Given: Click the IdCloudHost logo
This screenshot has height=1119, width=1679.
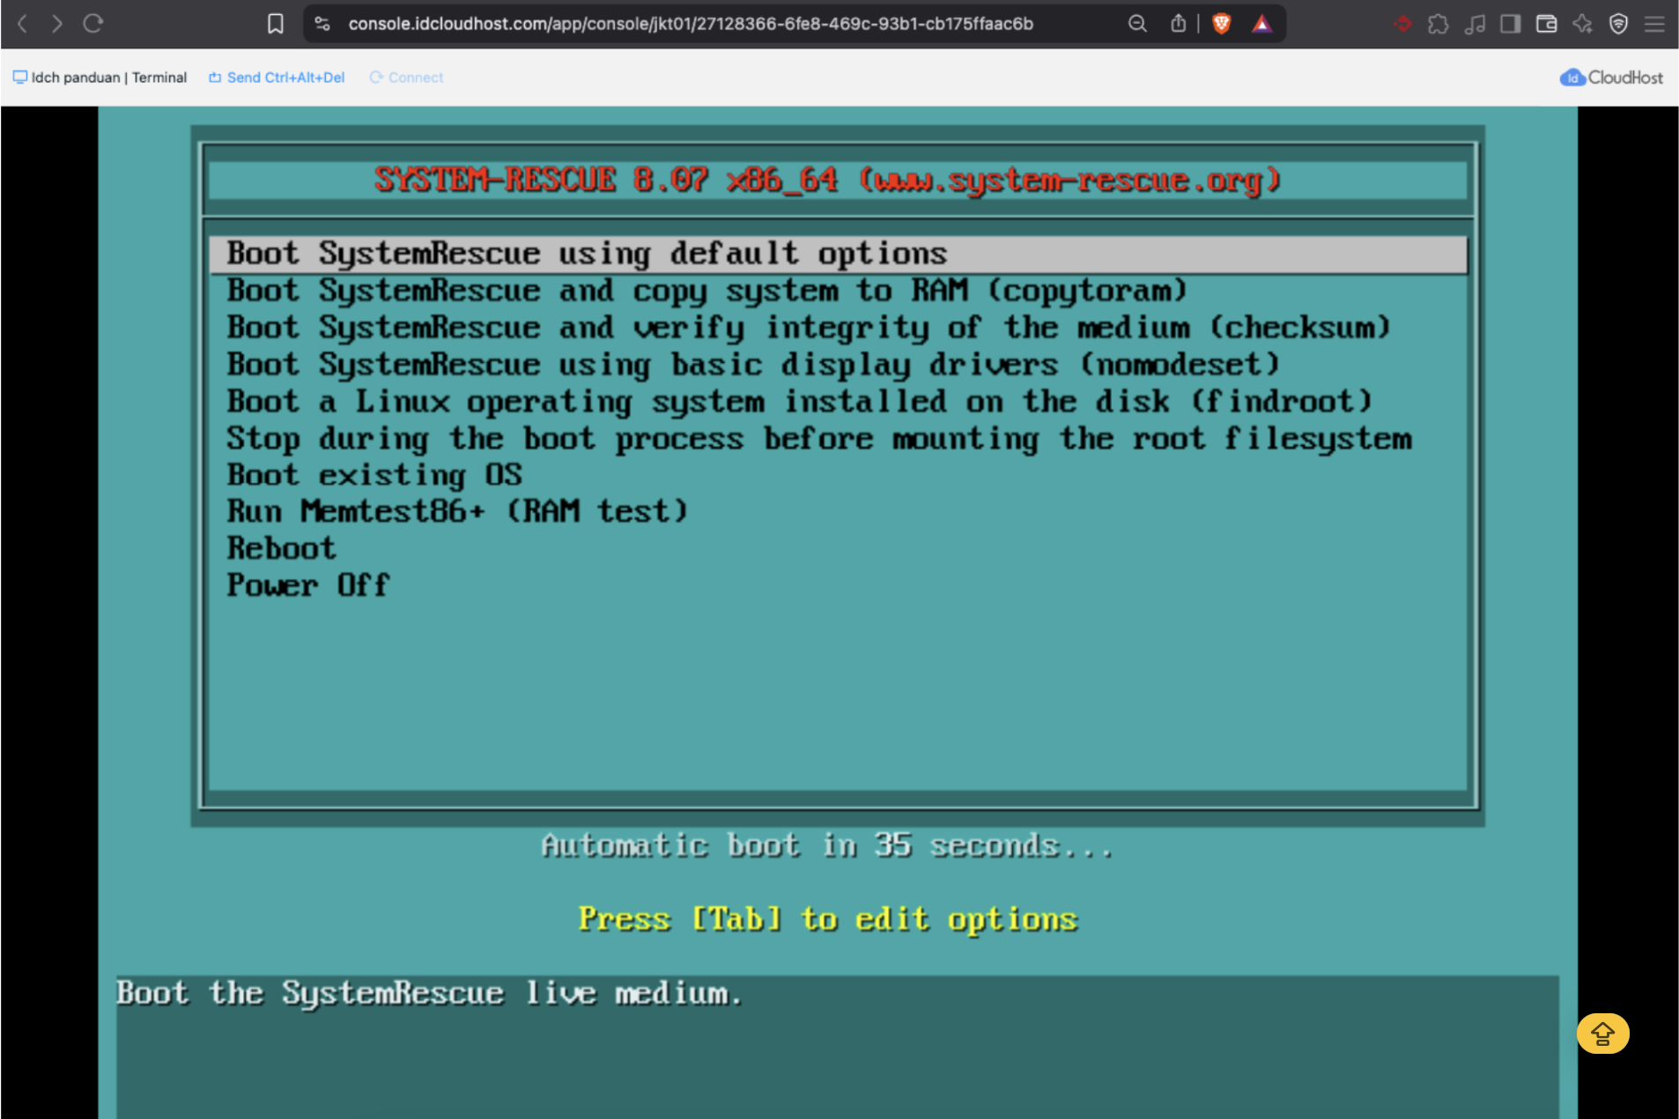Looking at the screenshot, I should click(x=1611, y=78).
